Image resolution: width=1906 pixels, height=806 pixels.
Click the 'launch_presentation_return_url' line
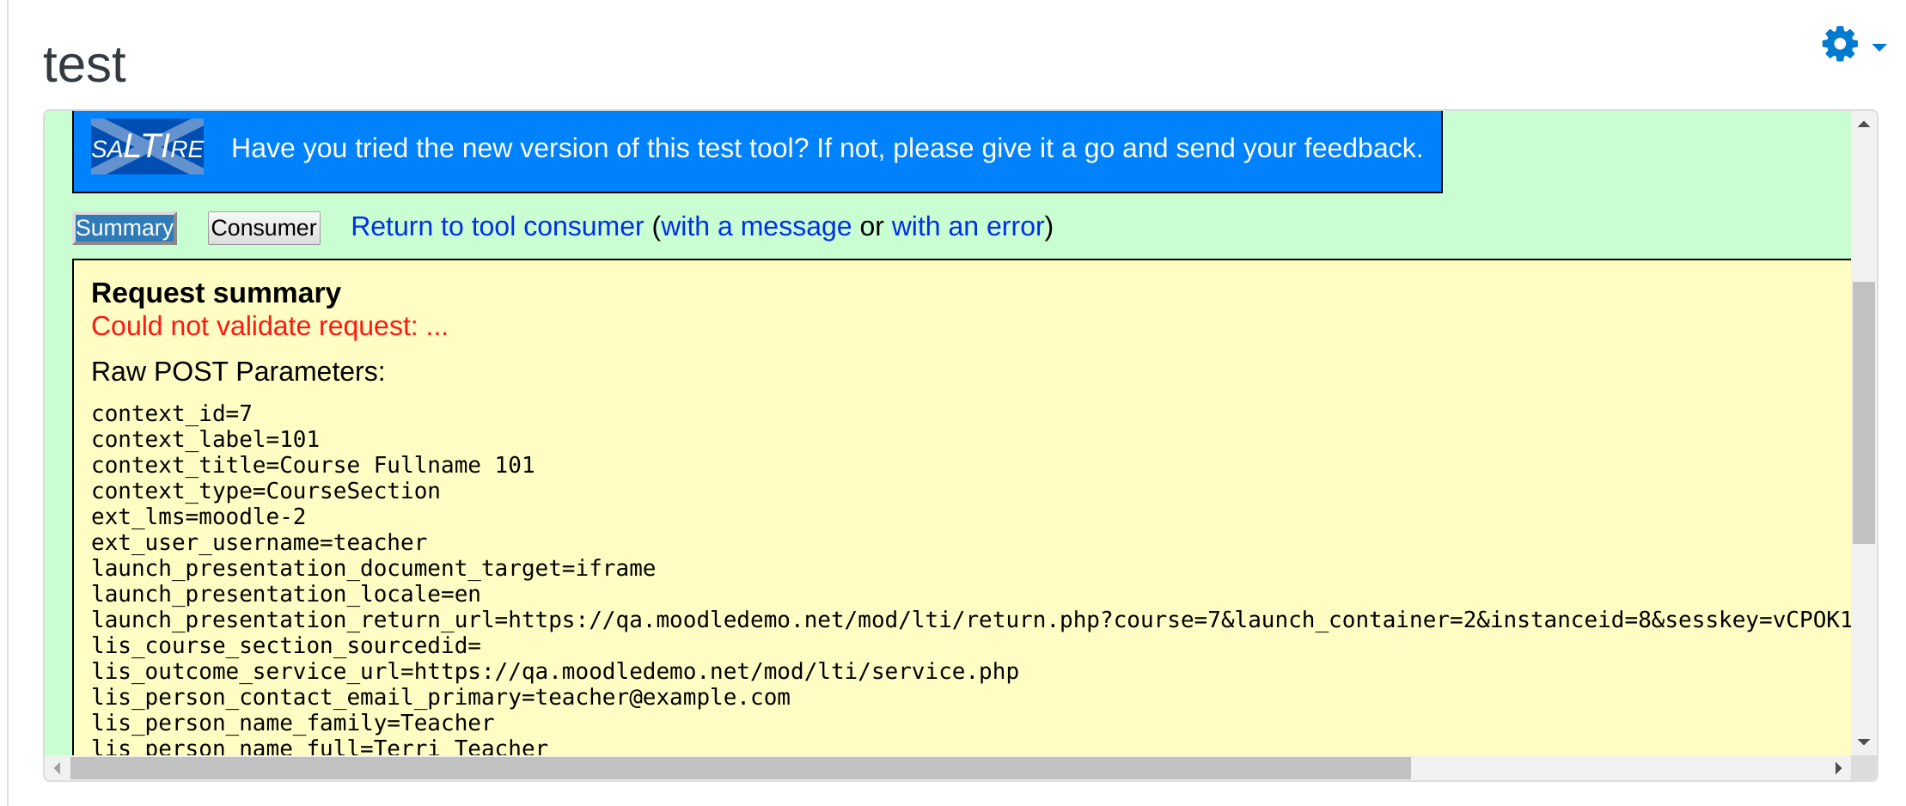pos(971,620)
